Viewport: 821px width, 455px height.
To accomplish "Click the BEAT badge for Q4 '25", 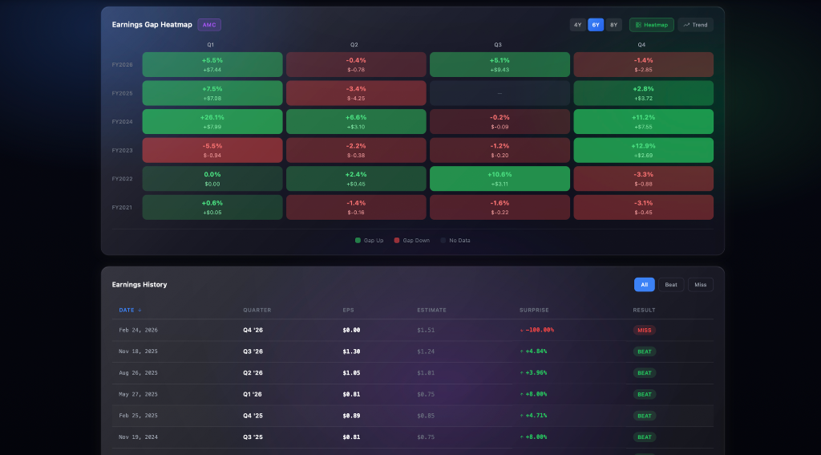I will click(644, 416).
